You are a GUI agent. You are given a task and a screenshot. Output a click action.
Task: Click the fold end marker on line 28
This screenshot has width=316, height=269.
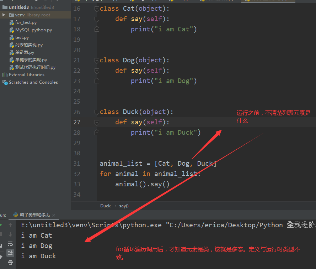[97, 133]
